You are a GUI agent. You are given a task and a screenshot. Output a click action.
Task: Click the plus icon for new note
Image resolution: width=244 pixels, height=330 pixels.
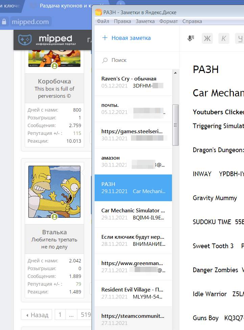[x=105, y=38]
